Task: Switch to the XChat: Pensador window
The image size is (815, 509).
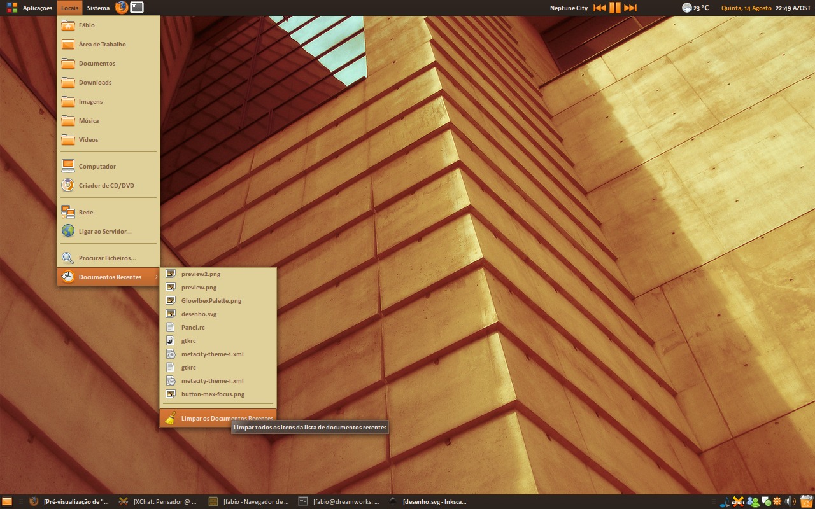Action: [159, 501]
